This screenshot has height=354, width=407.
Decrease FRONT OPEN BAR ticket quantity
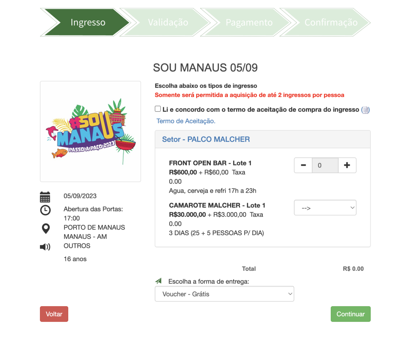[303, 165]
